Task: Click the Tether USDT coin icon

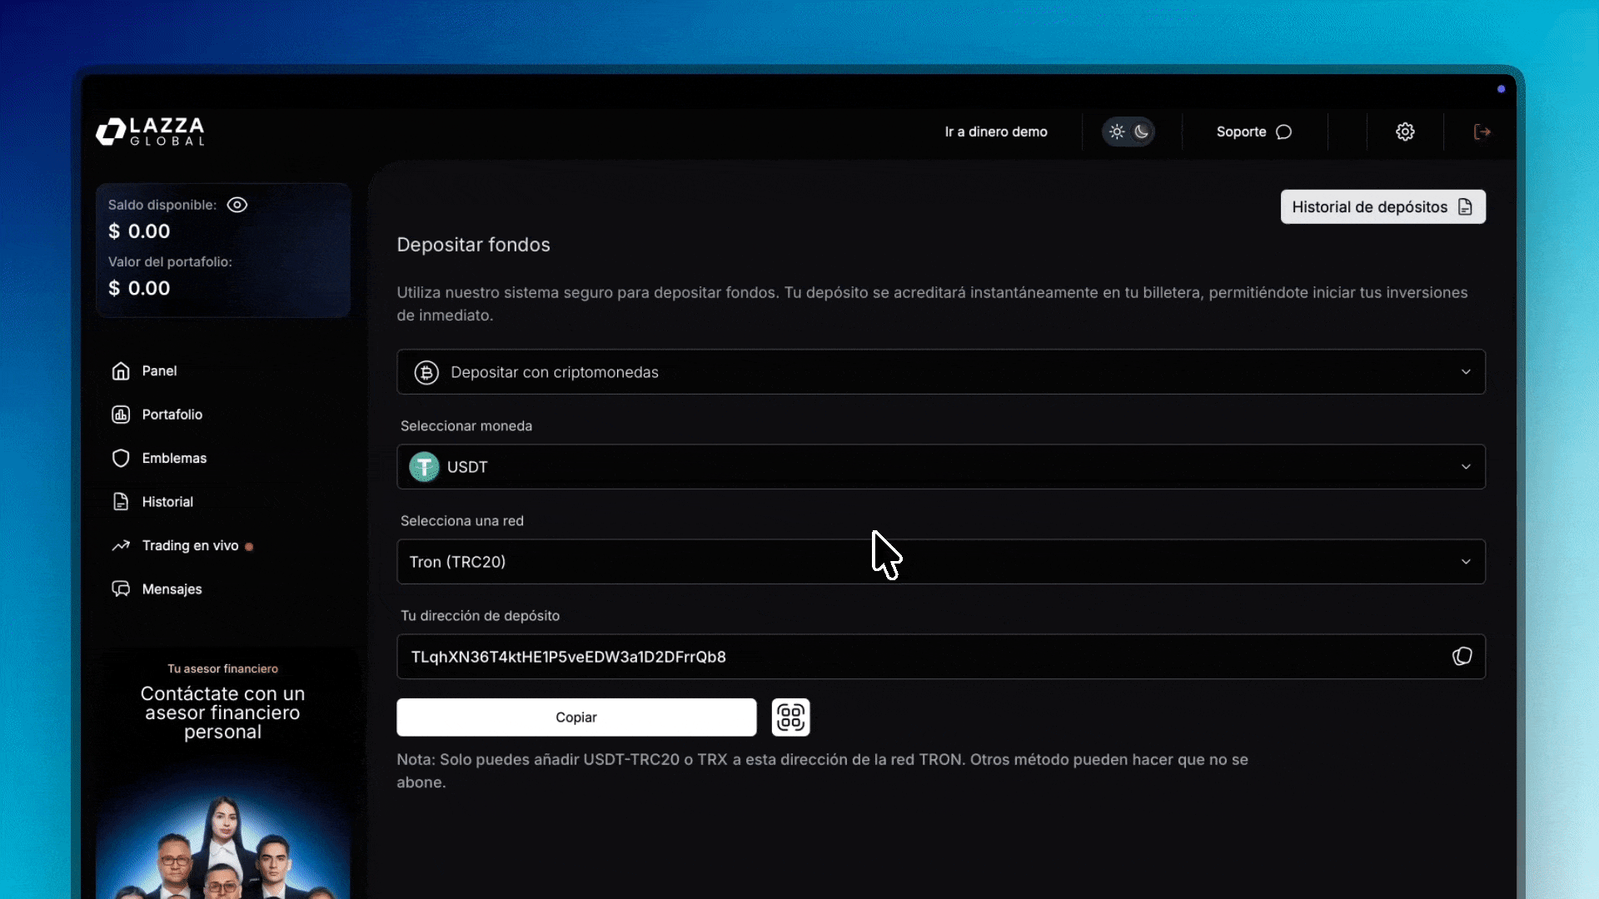Action: (424, 467)
